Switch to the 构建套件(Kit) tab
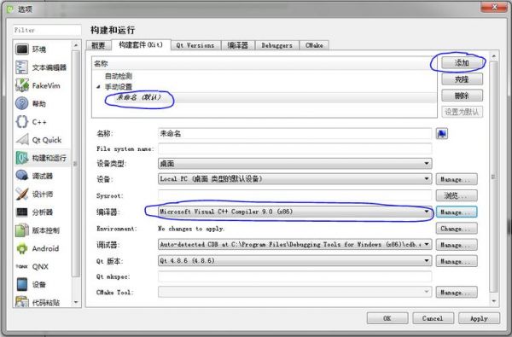512x337 pixels. click(x=141, y=44)
